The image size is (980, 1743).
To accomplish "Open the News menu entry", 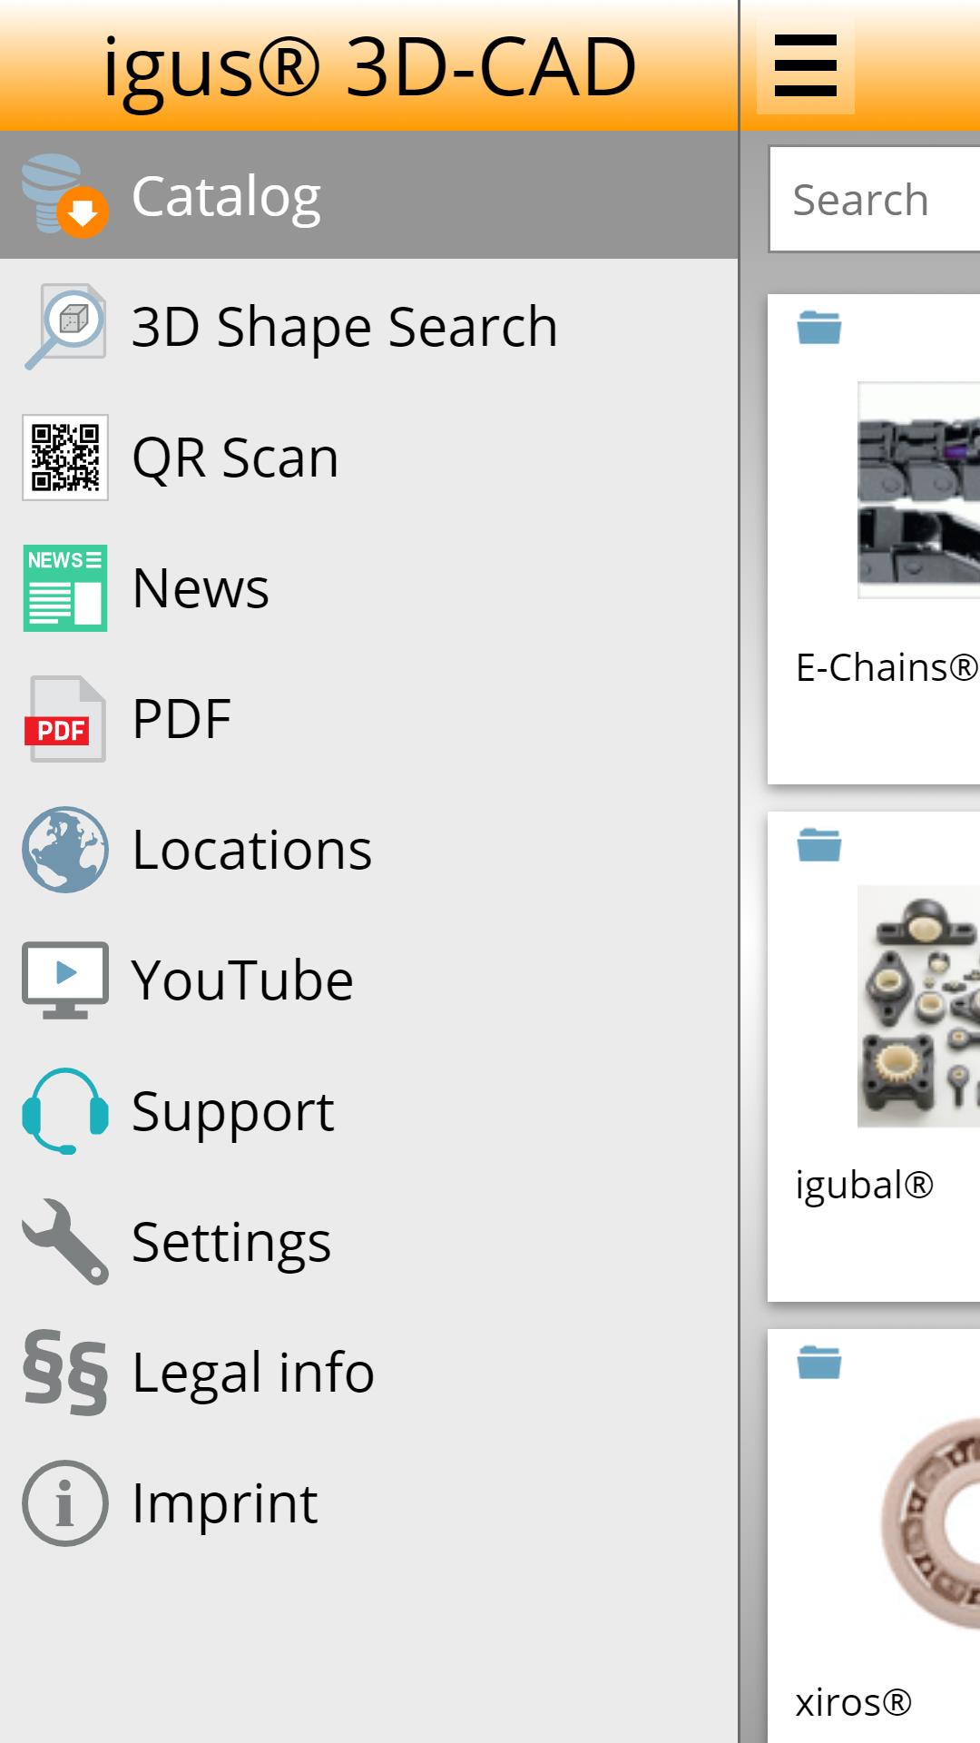I will pos(368,588).
